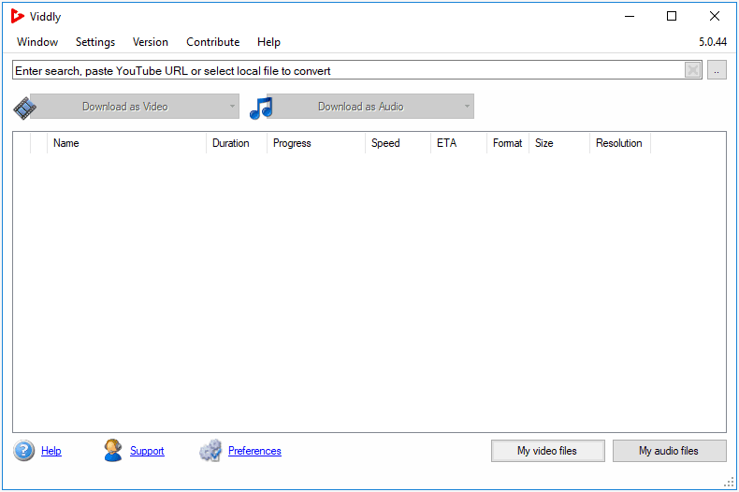Open the Settings menu

95,42
